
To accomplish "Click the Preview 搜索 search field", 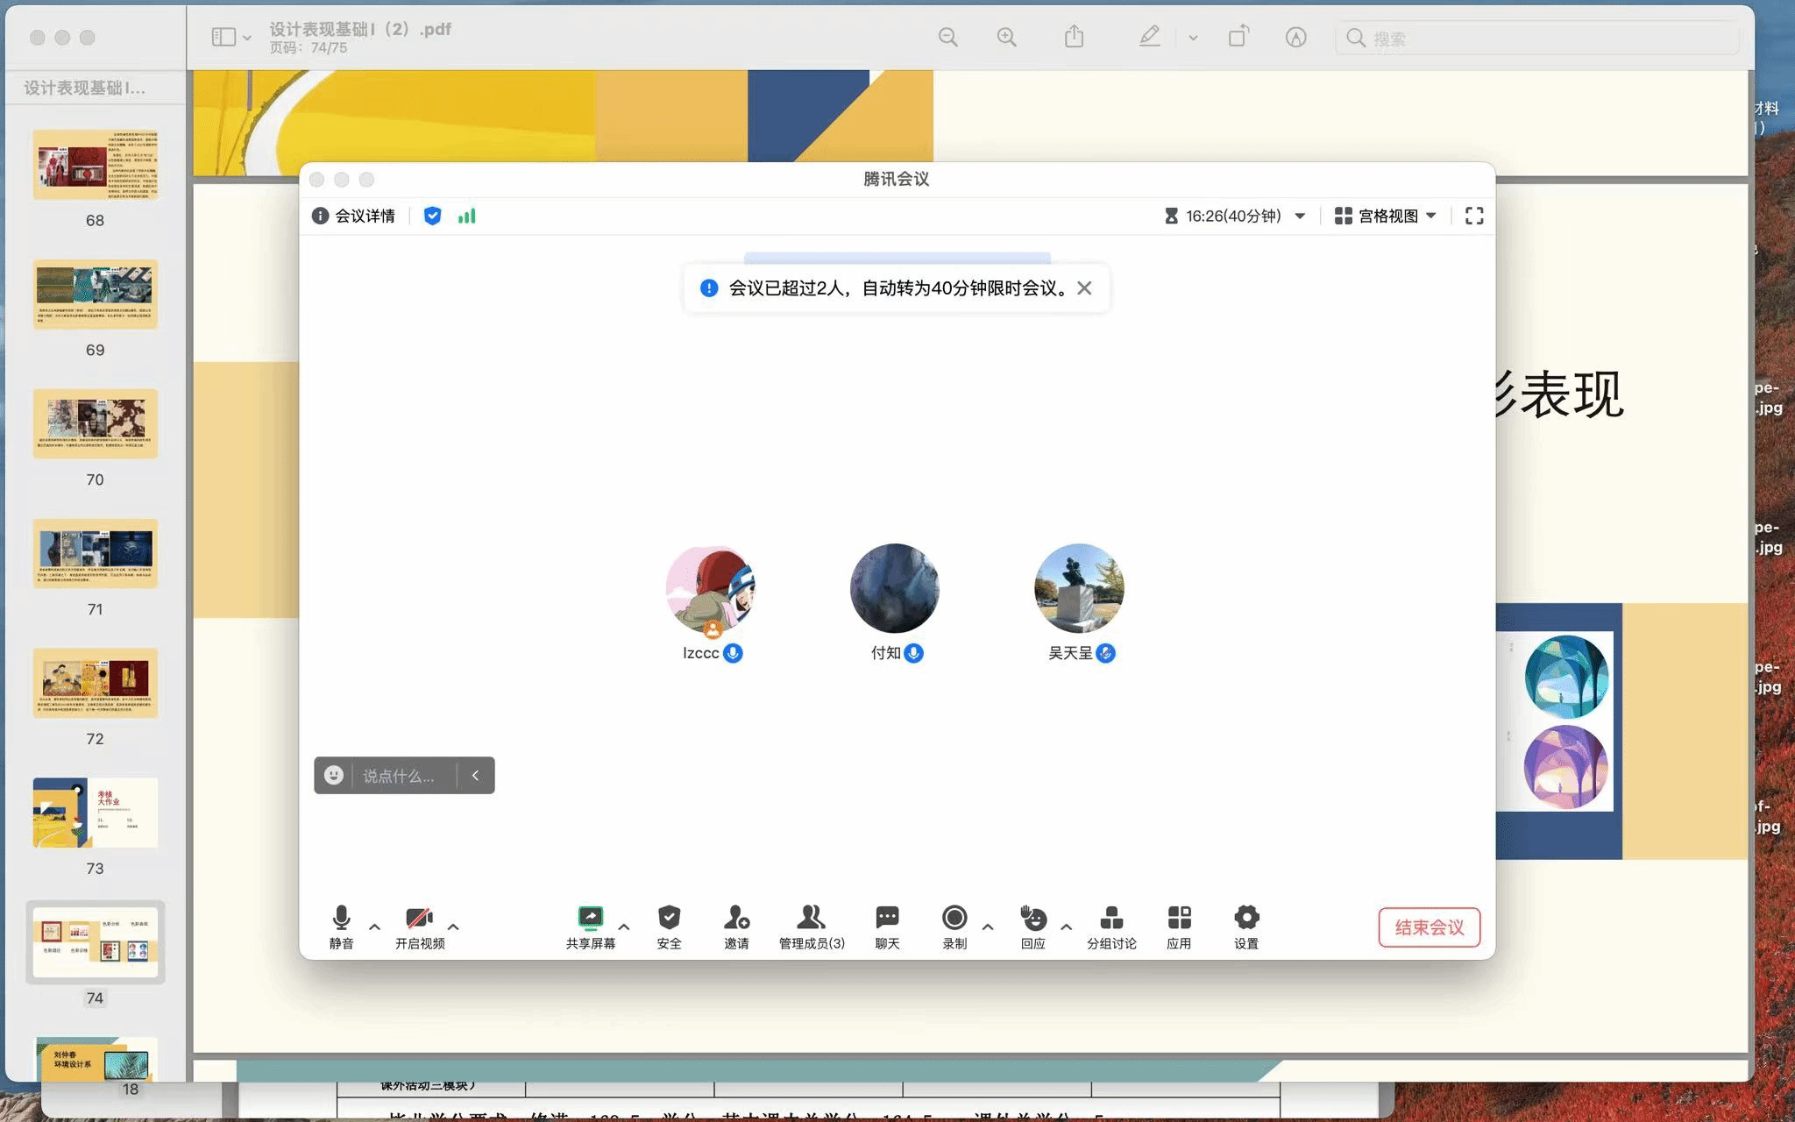I will 1537,38.
